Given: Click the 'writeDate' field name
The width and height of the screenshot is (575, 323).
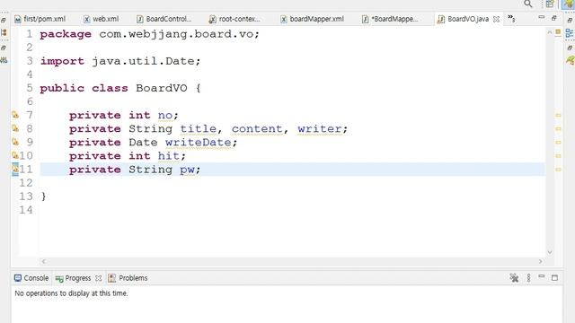Looking at the screenshot, I should point(198,143).
